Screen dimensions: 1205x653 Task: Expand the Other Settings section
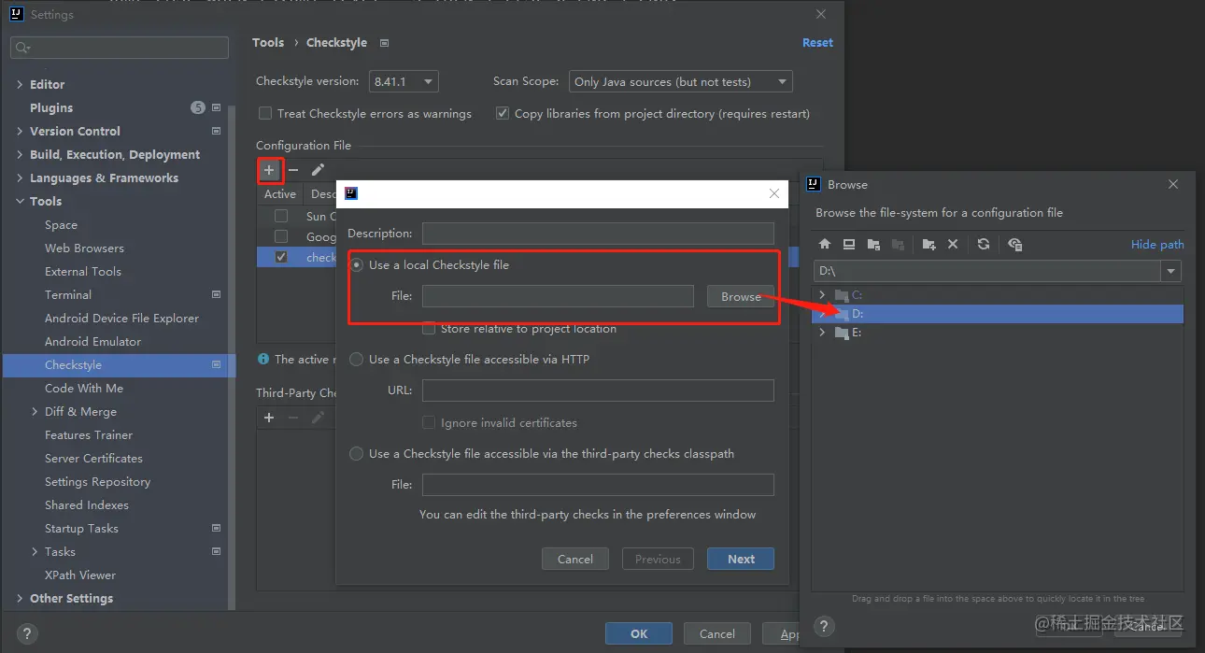pos(20,599)
